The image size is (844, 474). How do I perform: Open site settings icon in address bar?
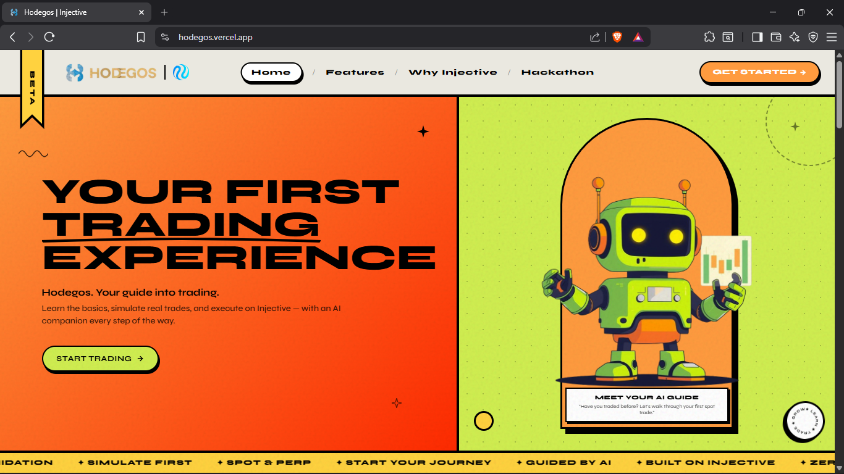tap(165, 37)
